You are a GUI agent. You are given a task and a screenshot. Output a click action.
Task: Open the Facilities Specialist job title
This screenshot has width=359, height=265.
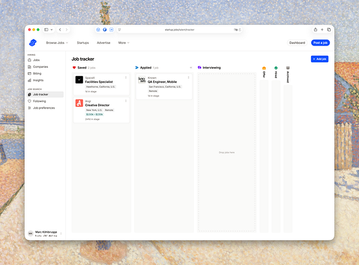99,82
